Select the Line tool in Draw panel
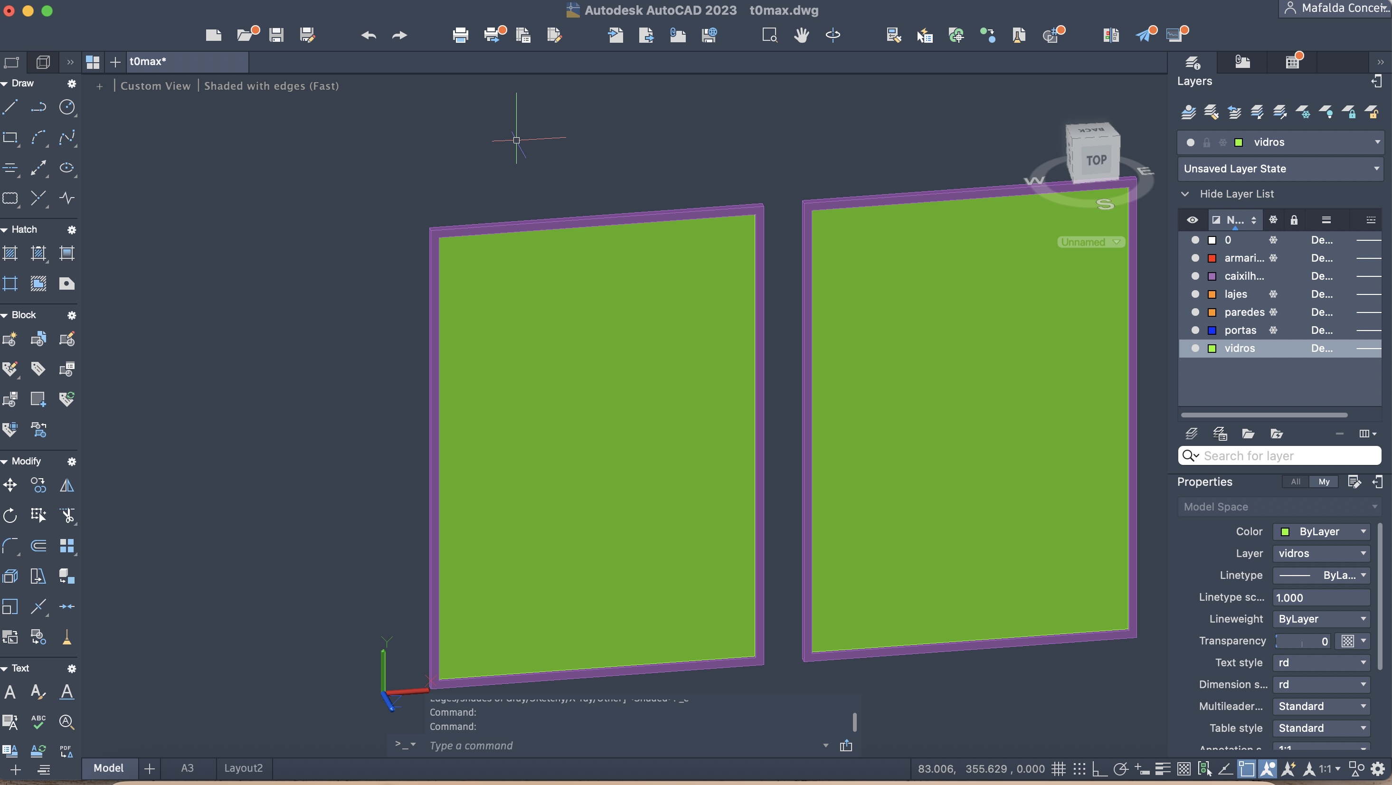 coord(10,107)
